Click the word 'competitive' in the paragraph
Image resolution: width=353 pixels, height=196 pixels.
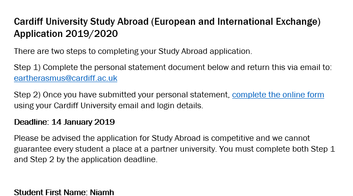(x=232, y=138)
